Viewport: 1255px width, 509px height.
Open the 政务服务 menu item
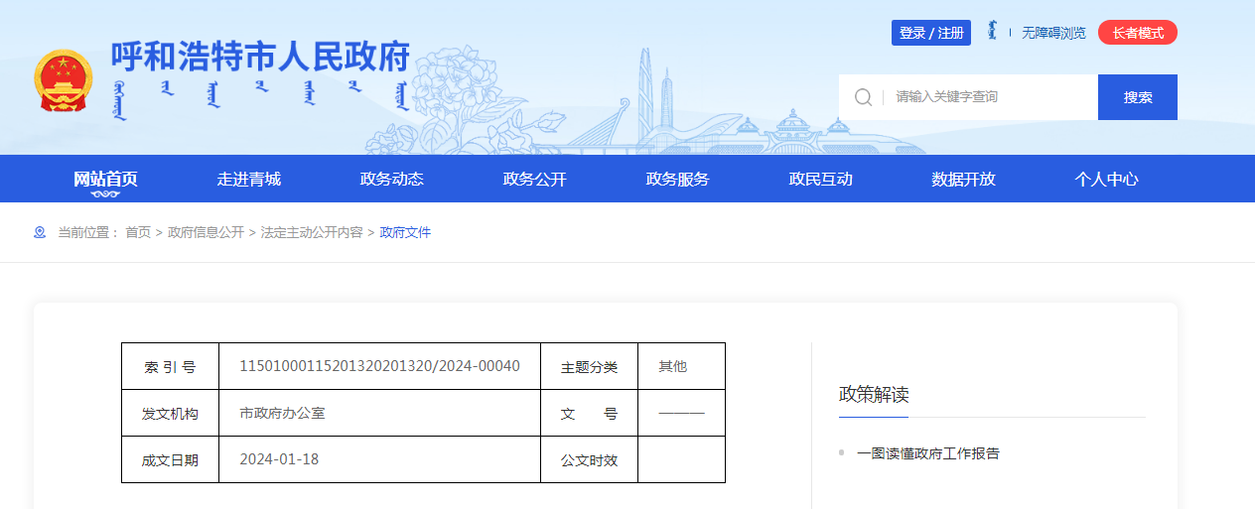coord(678,180)
